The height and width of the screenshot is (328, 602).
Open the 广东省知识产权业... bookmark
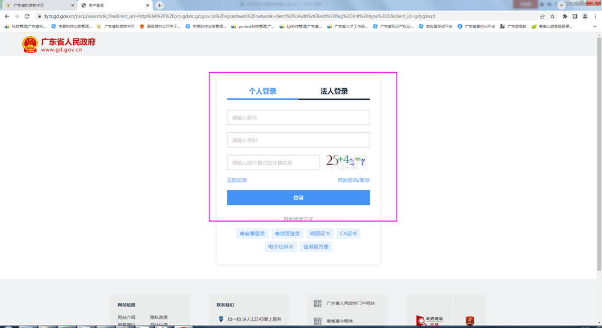pyautogui.click(x=394, y=26)
